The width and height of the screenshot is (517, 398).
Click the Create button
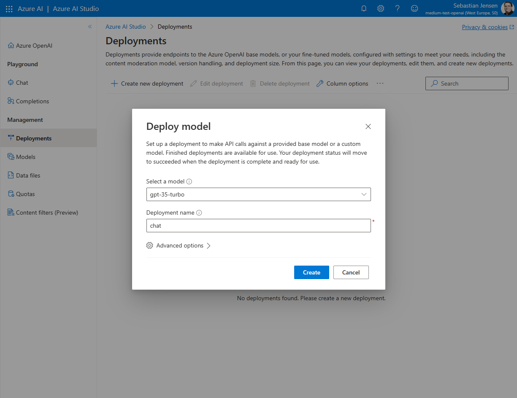click(x=311, y=272)
